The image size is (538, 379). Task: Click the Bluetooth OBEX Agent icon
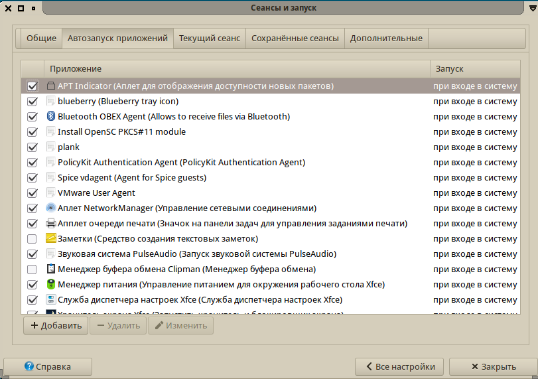[51, 116]
